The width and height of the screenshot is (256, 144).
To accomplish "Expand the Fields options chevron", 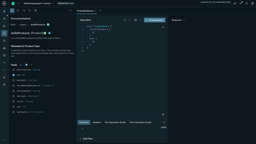I will [31, 65].
